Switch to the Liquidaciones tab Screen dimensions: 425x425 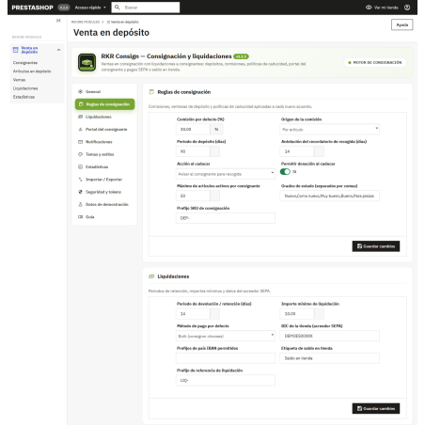tap(104, 117)
